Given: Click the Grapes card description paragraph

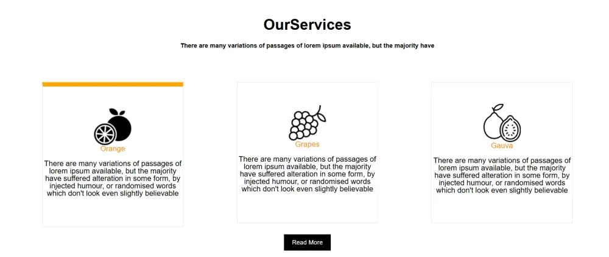Looking at the screenshot, I should coord(307,174).
